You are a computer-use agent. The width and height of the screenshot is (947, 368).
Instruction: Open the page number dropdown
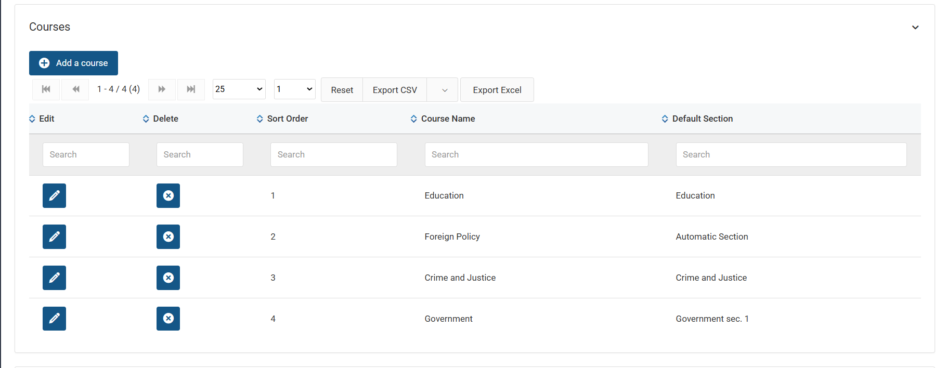coord(294,89)
